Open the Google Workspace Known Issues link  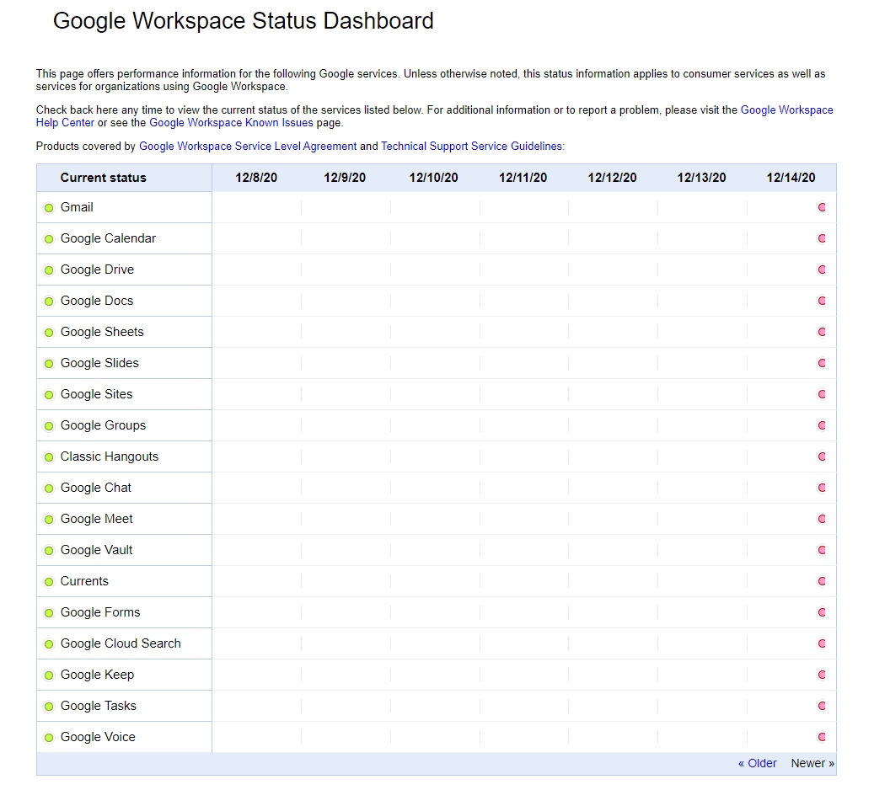[x=231, y=123]
